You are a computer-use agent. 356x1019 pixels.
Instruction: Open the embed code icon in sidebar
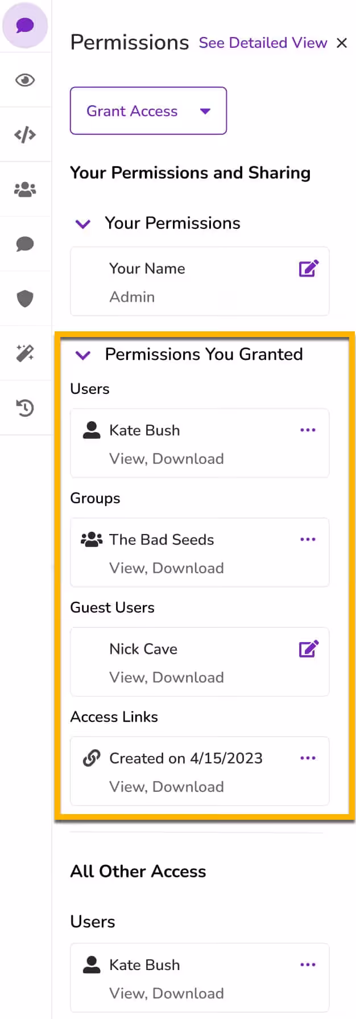pyautogui.click(x=25, y=135)
